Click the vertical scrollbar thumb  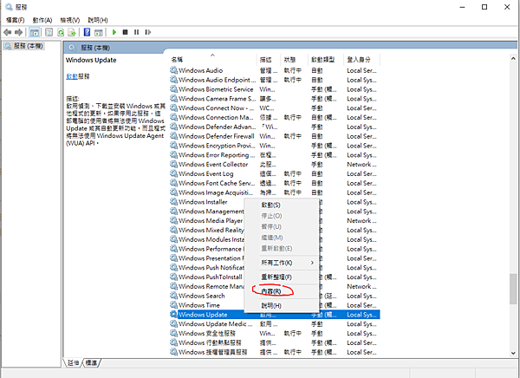point(513,289)
